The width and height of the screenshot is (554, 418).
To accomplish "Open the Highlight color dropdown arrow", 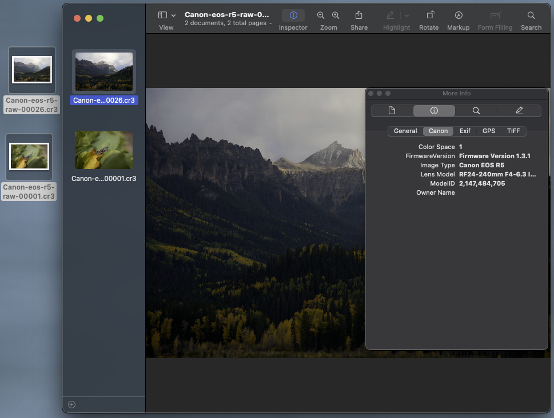I will pos(406,15).
